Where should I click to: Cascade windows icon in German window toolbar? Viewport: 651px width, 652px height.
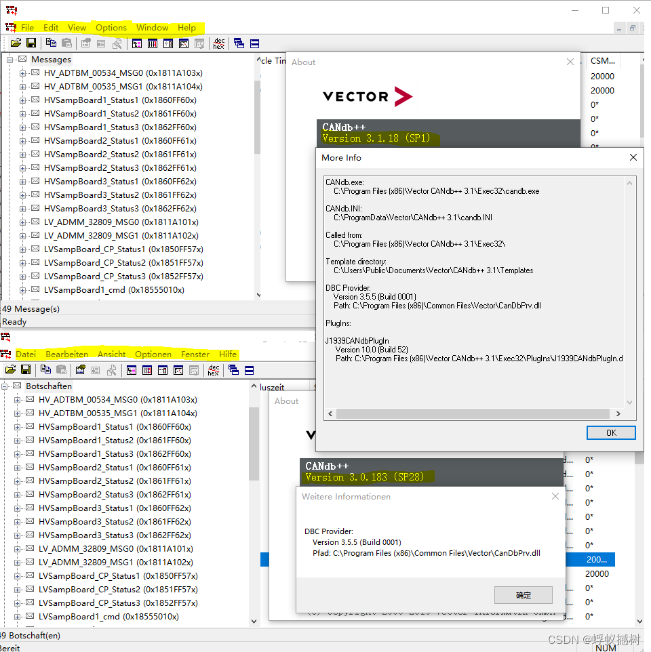tap(233, 370)
